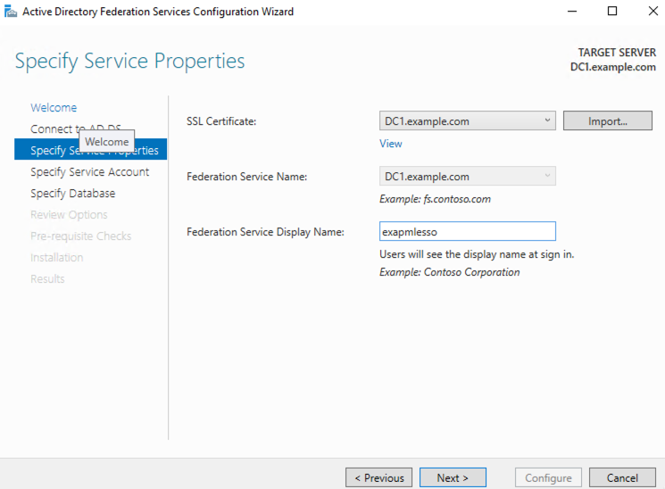
Task: Click the 'Federation Service Name:' label
Action: click(x=247, y=177)
